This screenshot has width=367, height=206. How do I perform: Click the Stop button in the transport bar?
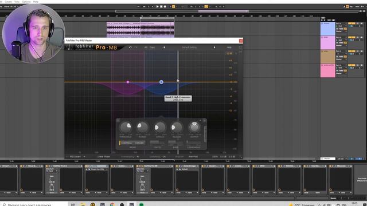161,6
